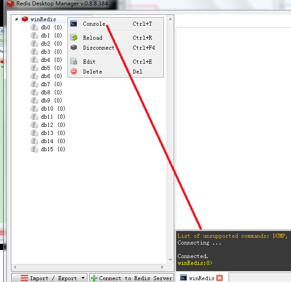
Task: Click the db8 database icon
Action: (x=34, y=92)
